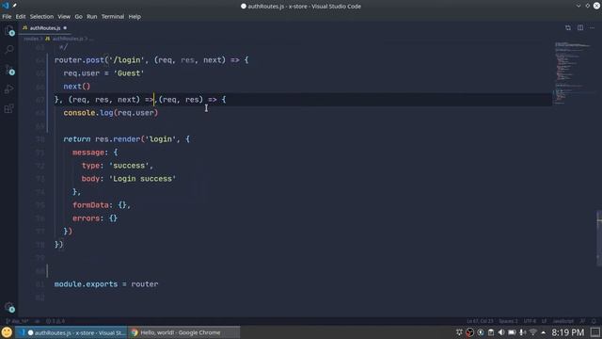
Task: Open the application launcher smiley icon
Action: (x=7, y=332)
